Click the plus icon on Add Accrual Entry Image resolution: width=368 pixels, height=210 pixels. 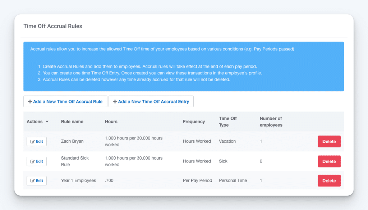115,102
